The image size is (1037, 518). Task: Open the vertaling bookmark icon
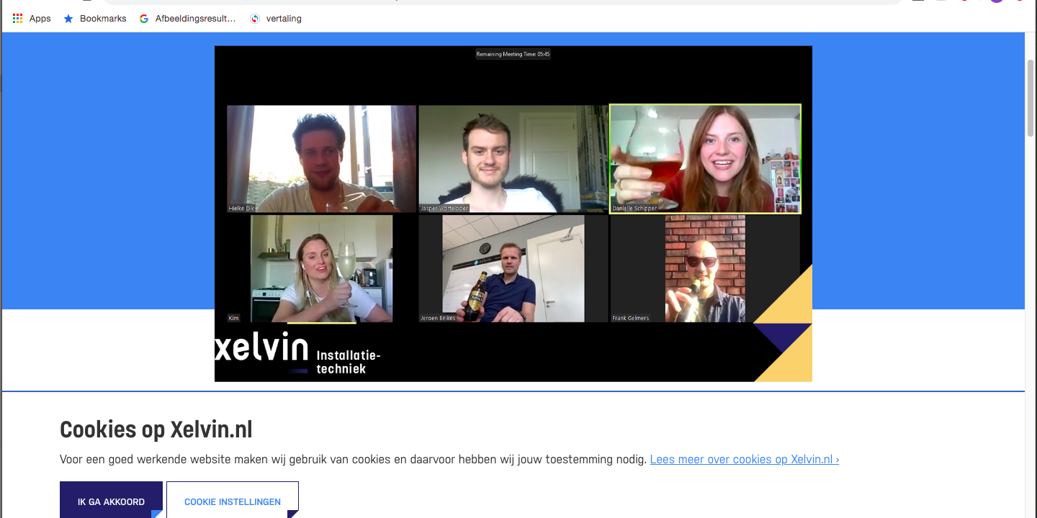pyautogui.click(x=255, y=19)
